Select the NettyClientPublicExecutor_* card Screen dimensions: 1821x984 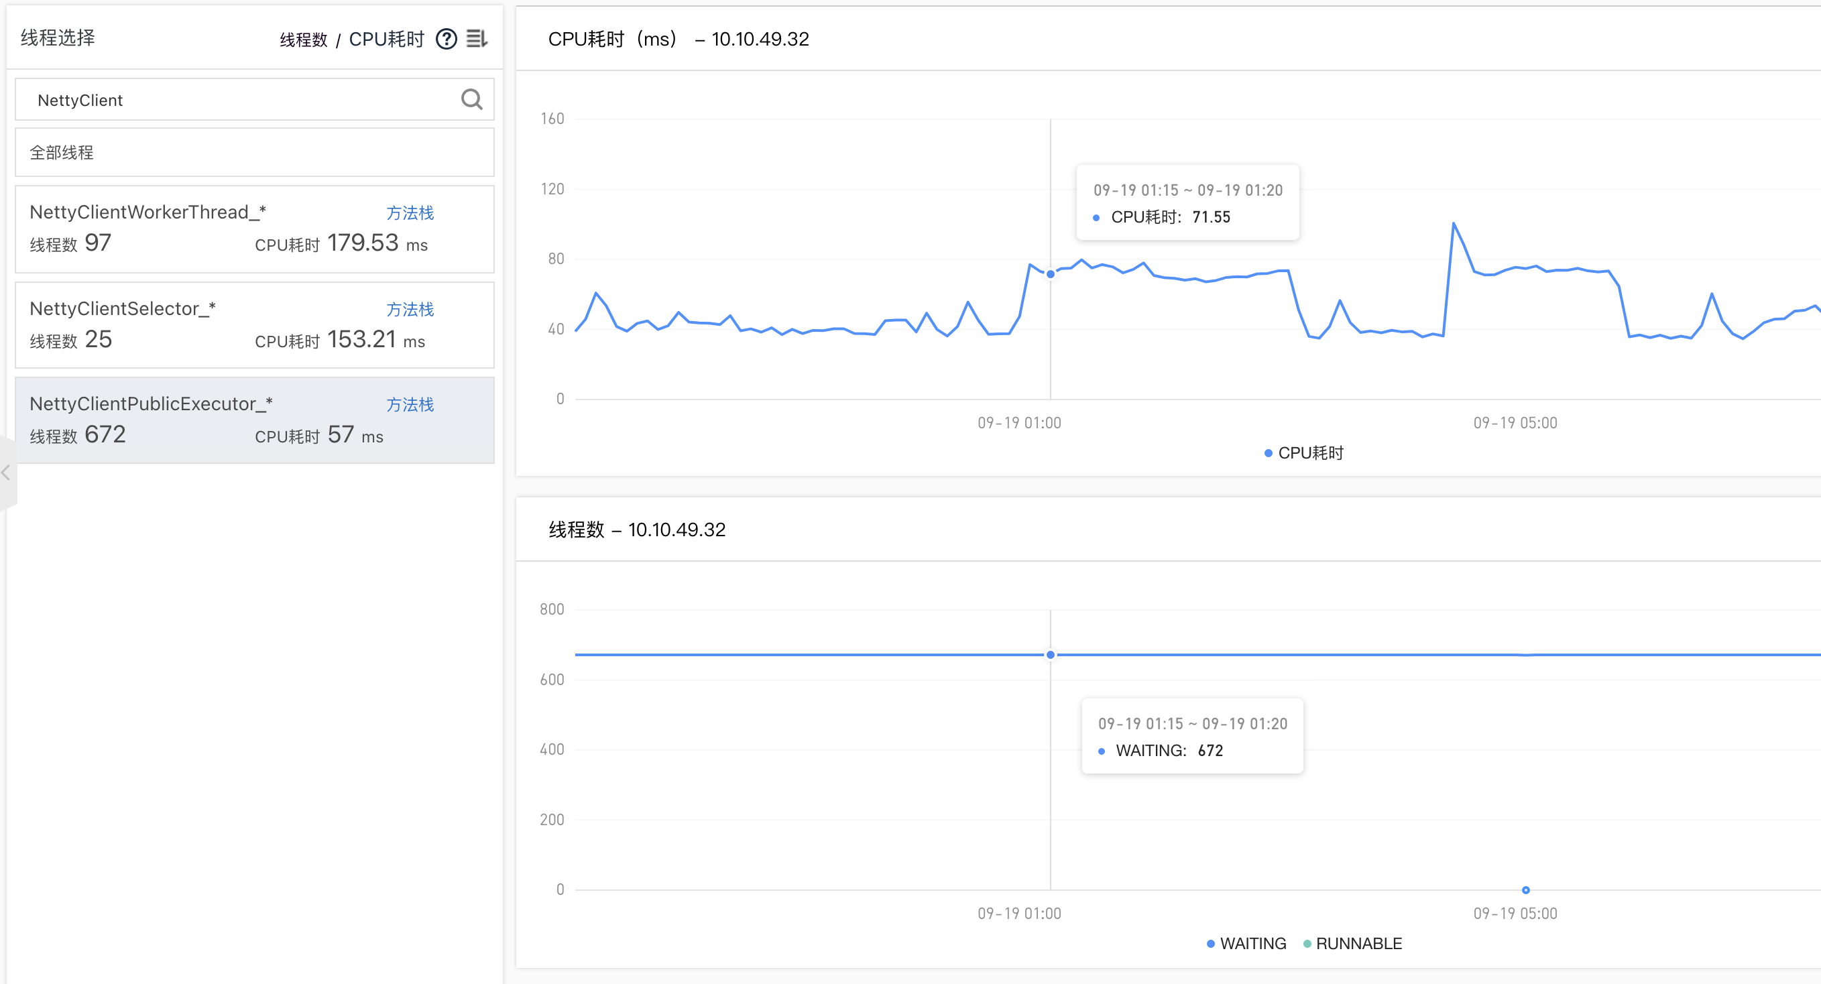click(255, 420)
